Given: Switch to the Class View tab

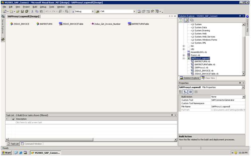Looking at the screenshot, I should tap(208, 78).
